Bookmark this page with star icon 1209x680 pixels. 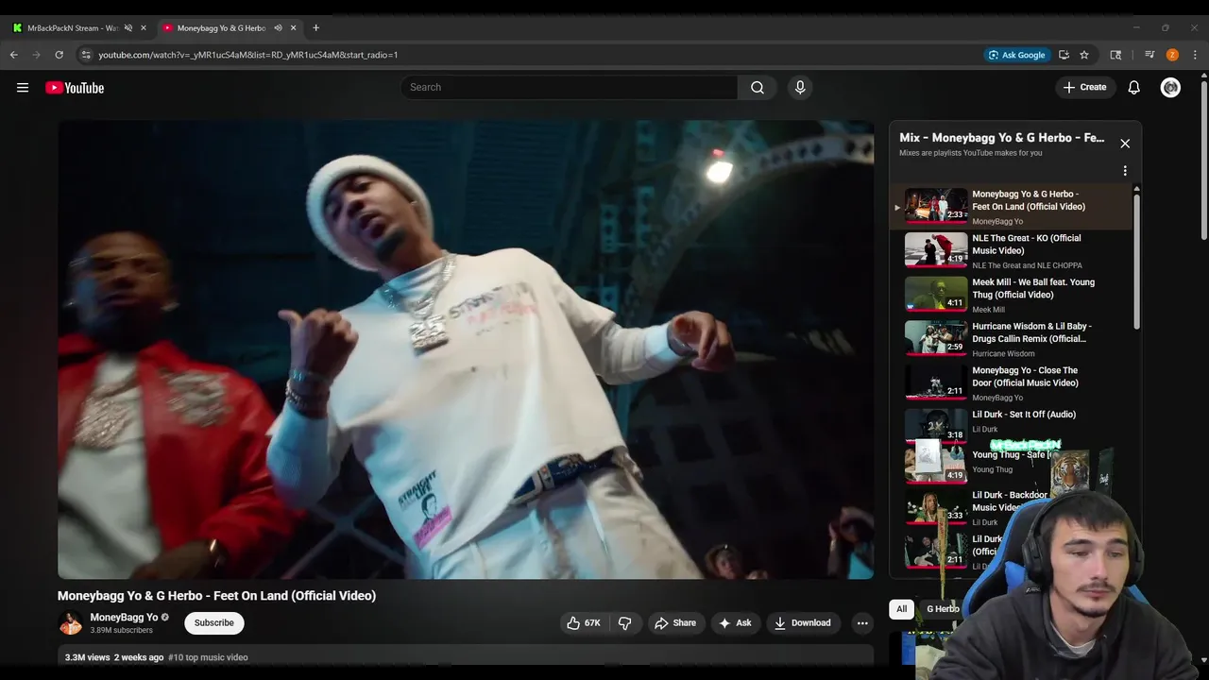[1084, 55]
